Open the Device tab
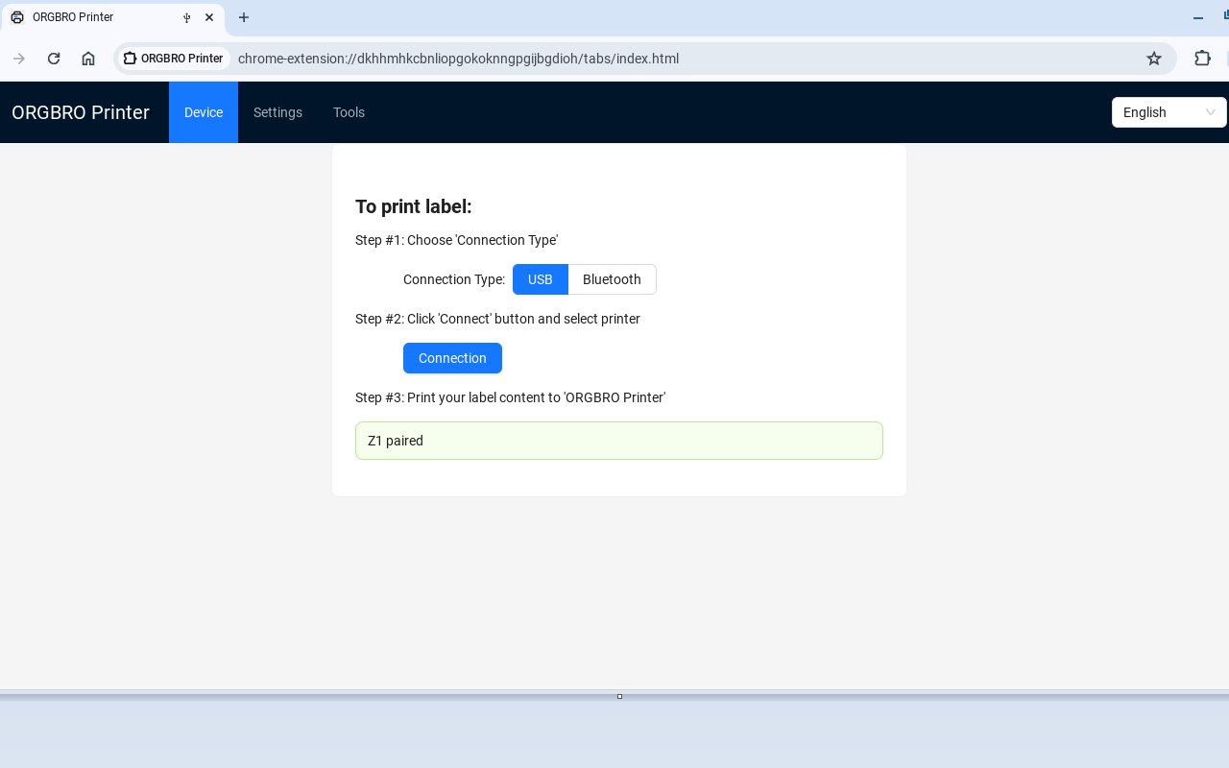 click(x=204, y=112)
